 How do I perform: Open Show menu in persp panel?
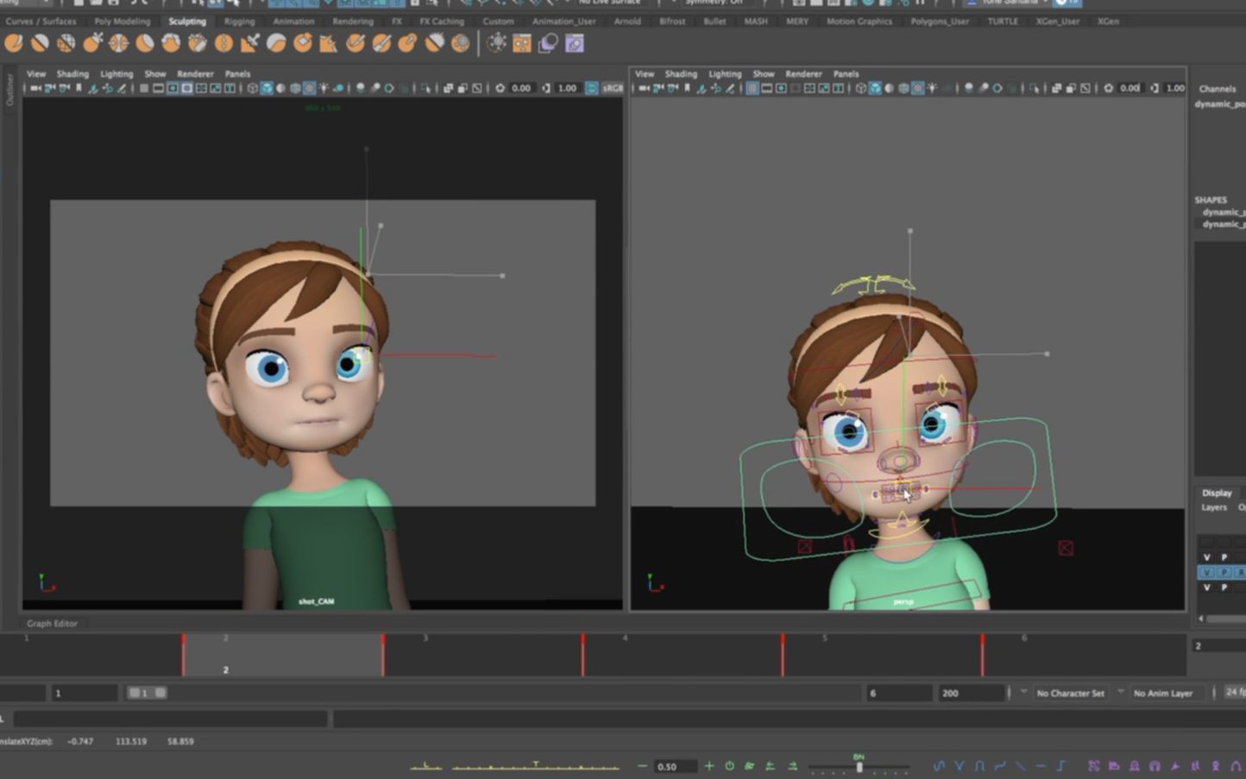click(x=764, y=73)
